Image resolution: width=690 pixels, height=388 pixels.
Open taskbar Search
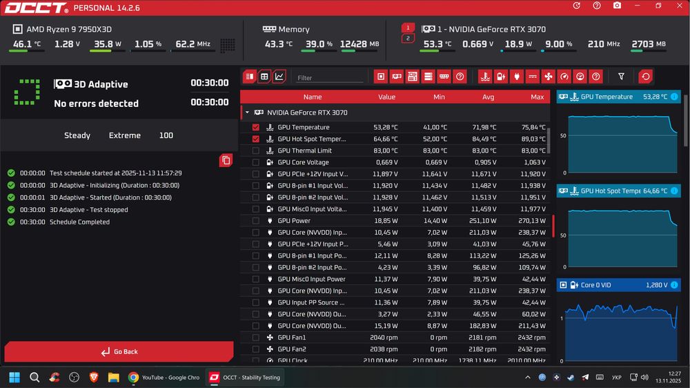(x=34, y=378)
